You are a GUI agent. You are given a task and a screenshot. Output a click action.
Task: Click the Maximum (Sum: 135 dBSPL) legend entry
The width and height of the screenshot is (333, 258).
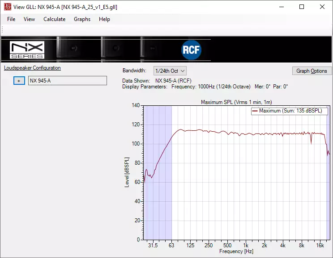point(290,111)
